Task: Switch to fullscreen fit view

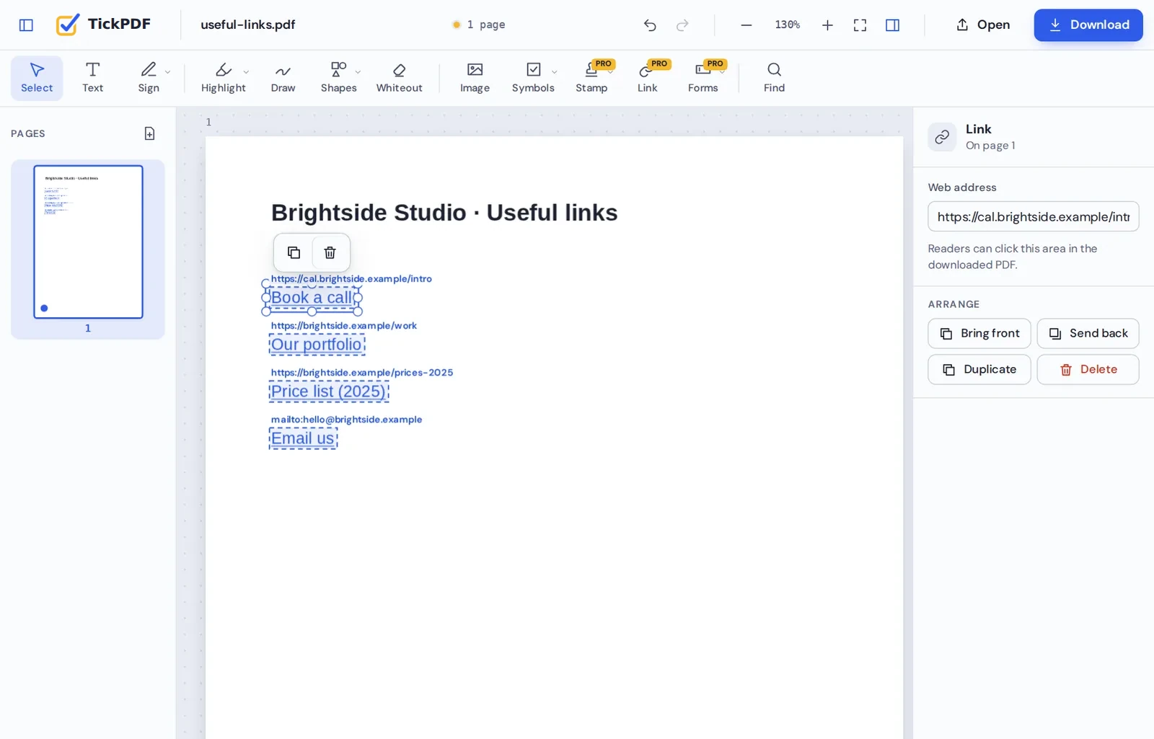Action: [x=860, y=25]
